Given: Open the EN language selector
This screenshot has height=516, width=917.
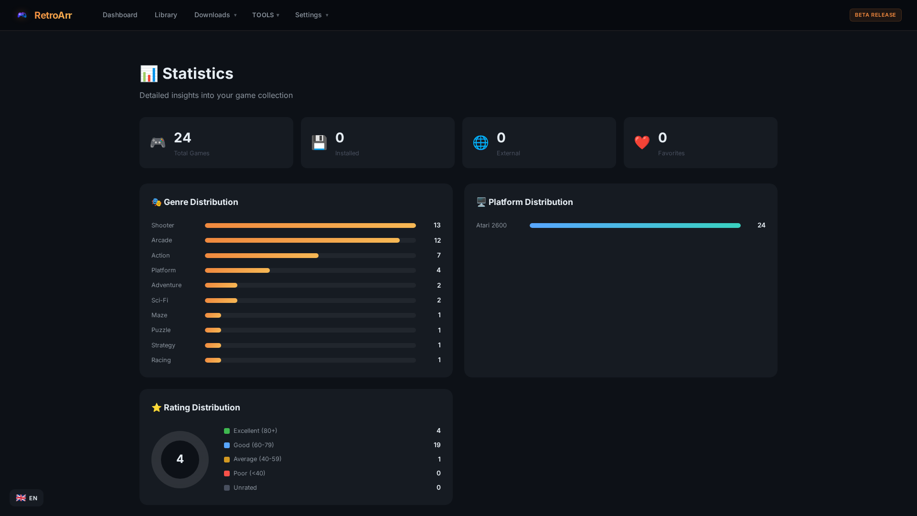Looking at the screenshot, I should [x=27, y=498].
